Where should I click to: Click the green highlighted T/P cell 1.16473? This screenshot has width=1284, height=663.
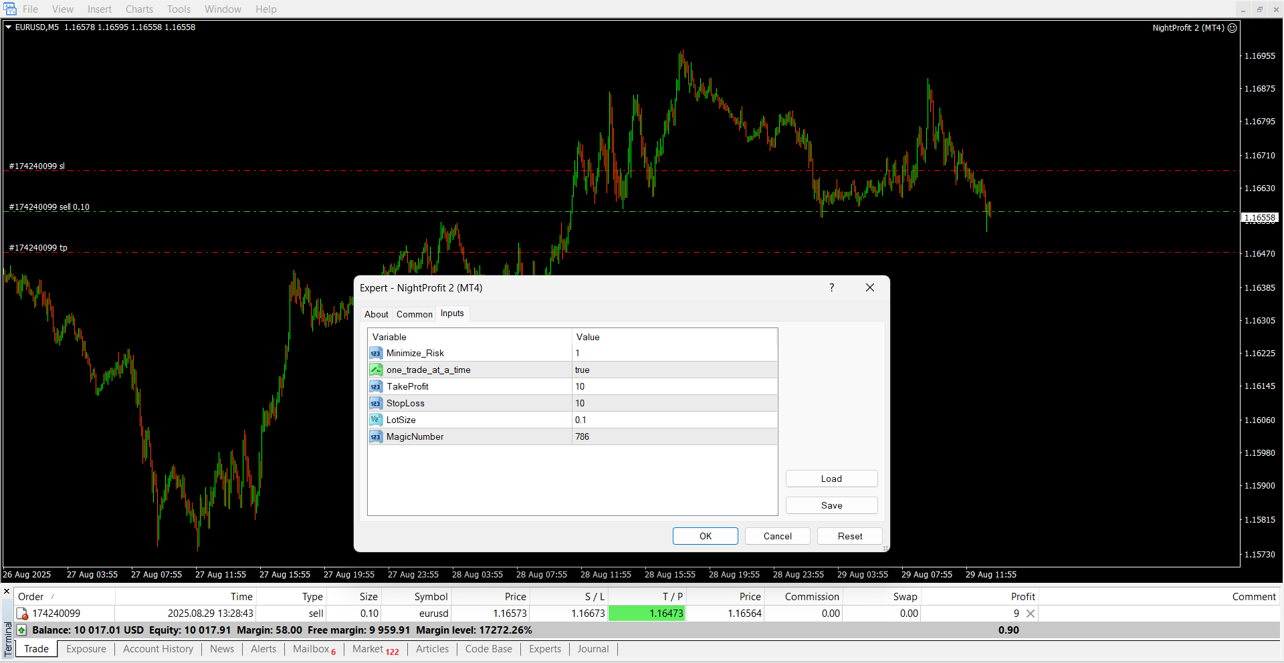pos(647,614)
